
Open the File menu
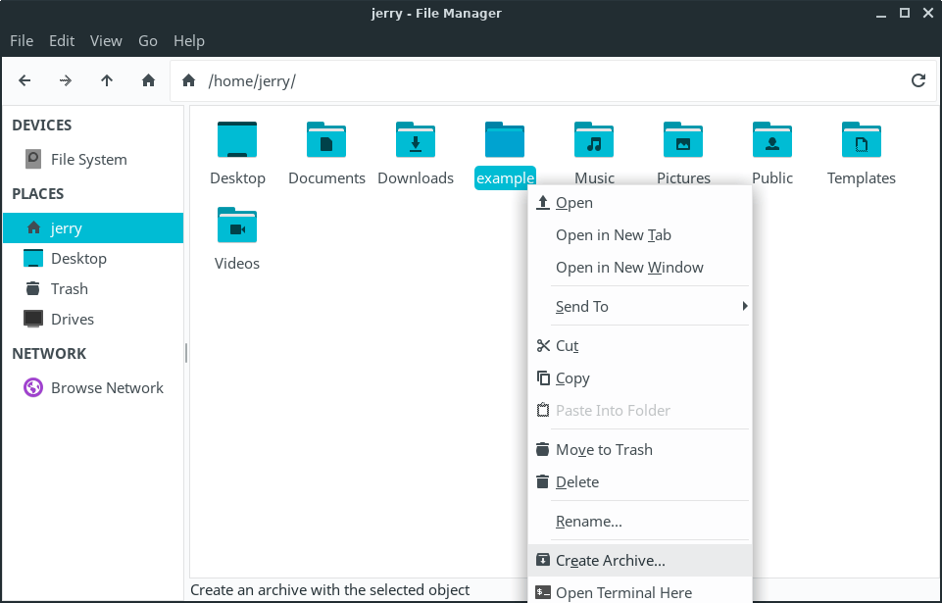coord(22,40)
